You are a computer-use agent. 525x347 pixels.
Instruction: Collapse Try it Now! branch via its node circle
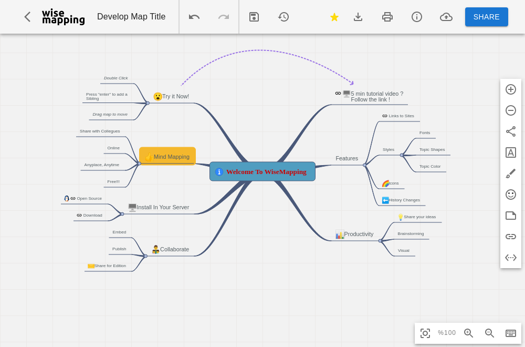click(x=148, y=103)
